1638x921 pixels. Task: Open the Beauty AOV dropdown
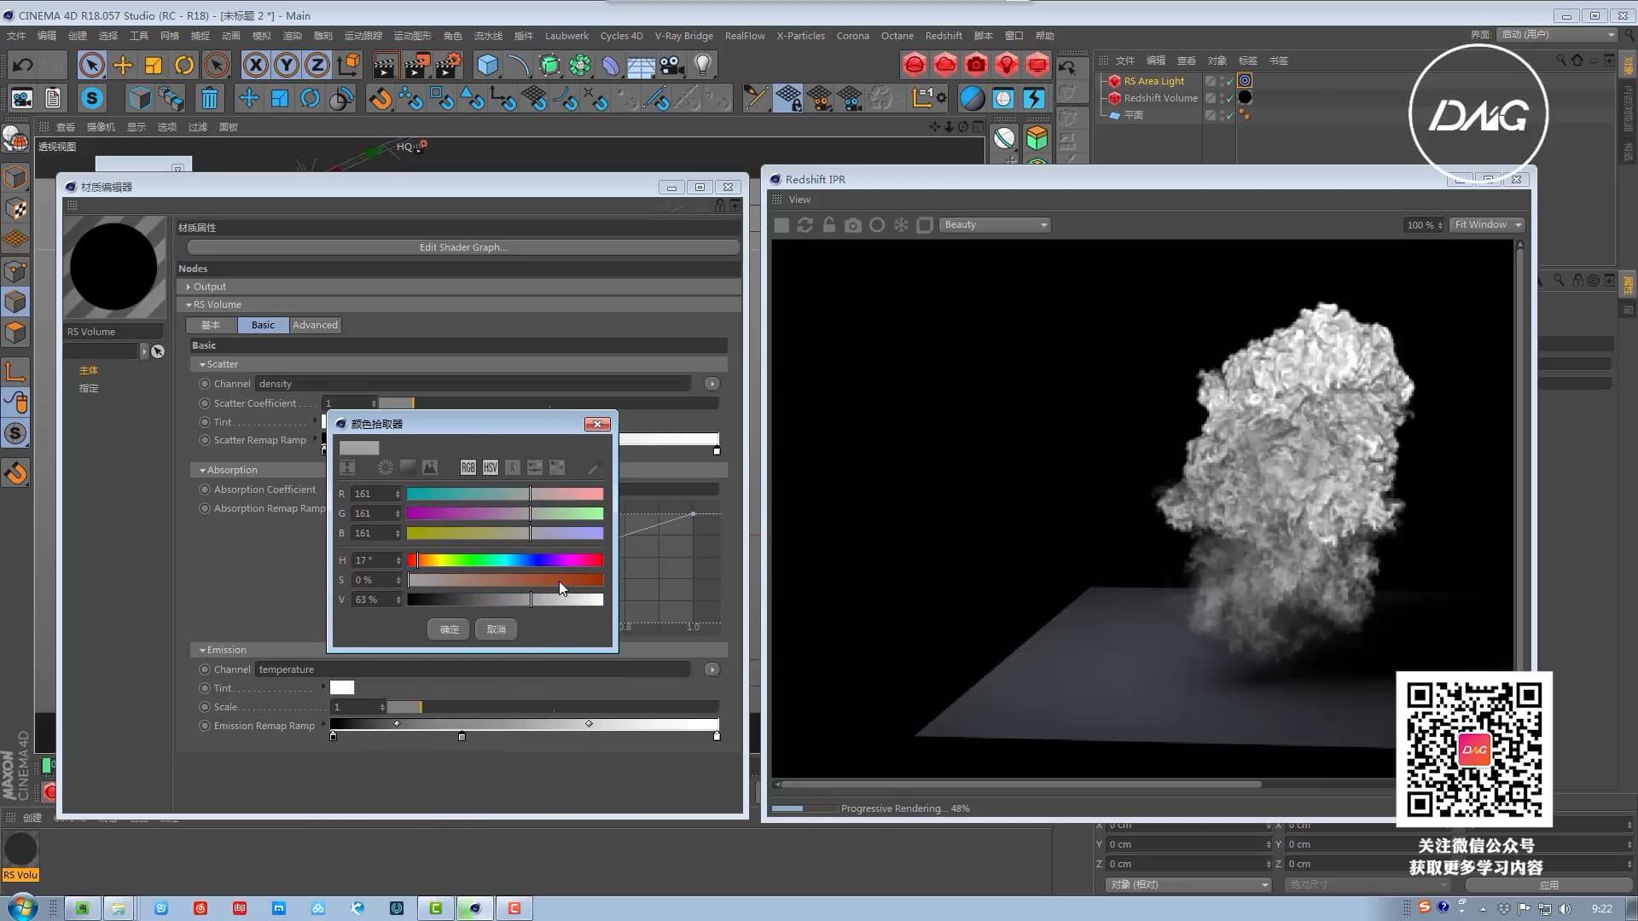coord(995,225)
